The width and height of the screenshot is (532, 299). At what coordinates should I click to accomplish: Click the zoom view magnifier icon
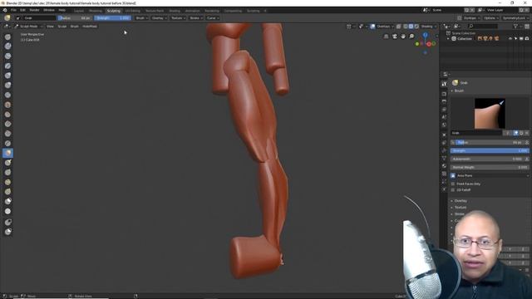click(x=411, y=37)
